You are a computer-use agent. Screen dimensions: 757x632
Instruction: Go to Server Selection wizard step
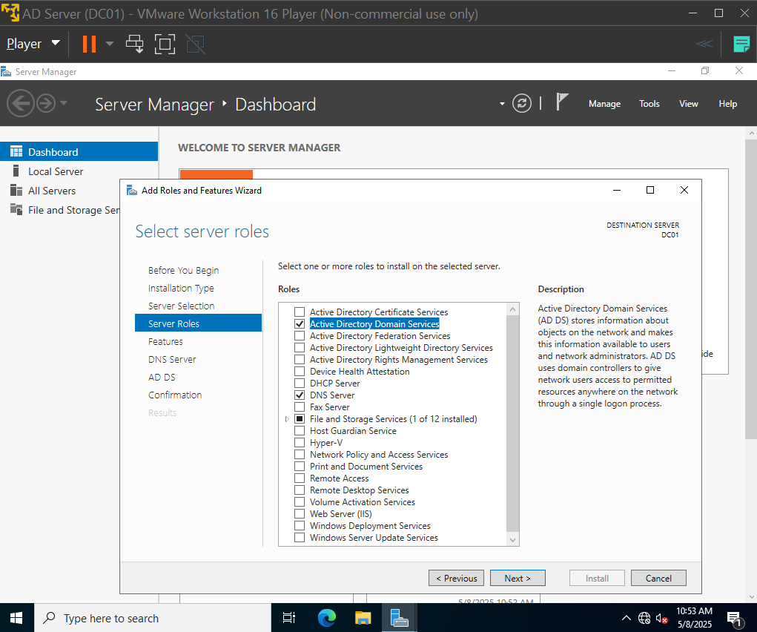click(x=181, y=306)
